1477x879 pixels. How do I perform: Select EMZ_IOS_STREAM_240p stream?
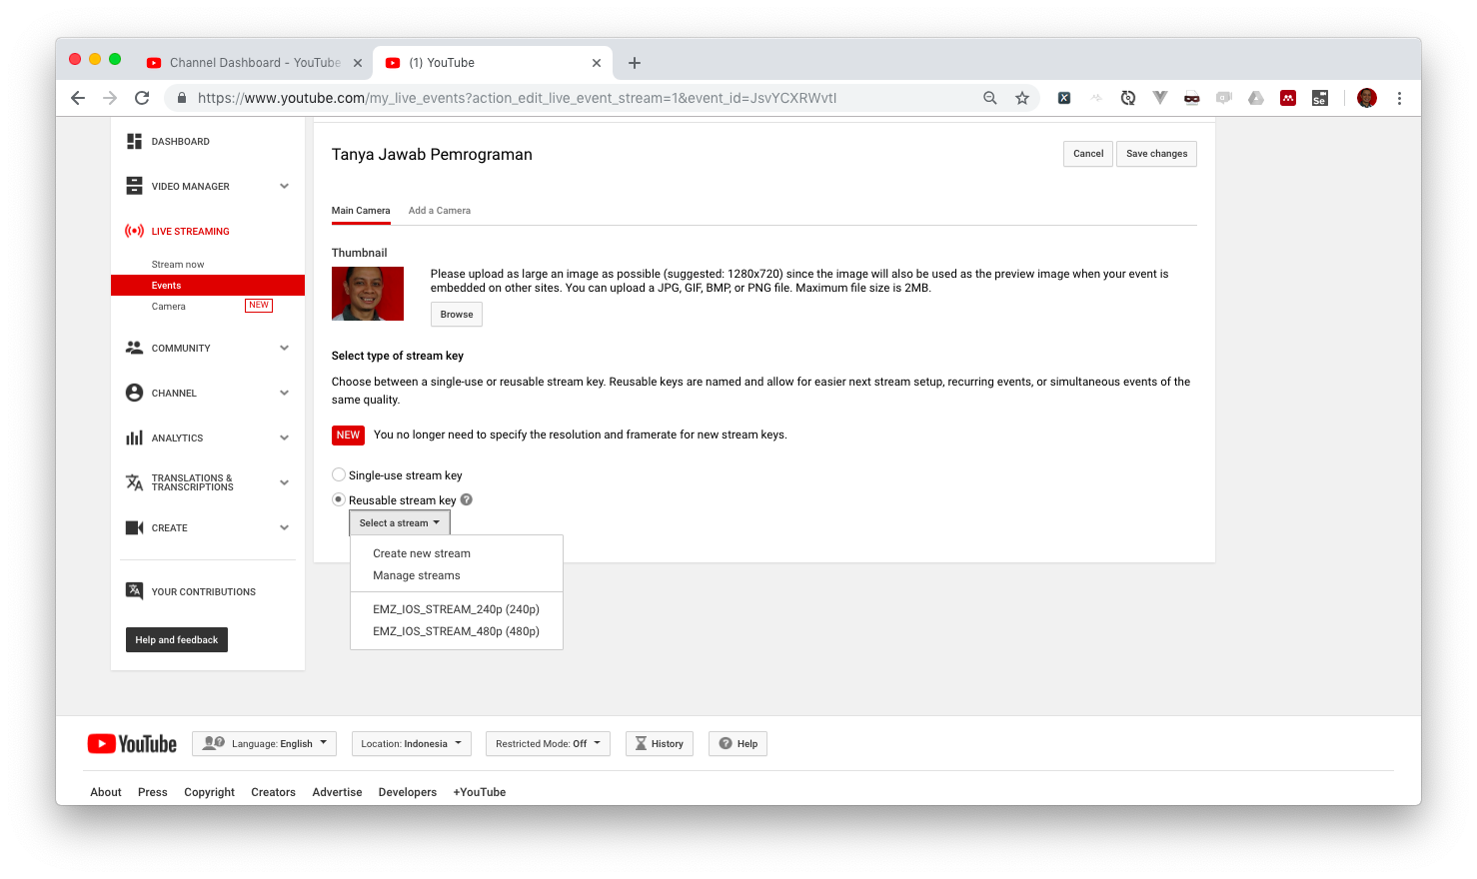pyautogui.click(x=457, y=609)
